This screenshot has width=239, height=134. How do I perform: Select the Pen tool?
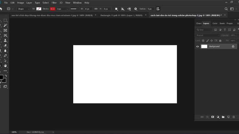click(5, 56)
